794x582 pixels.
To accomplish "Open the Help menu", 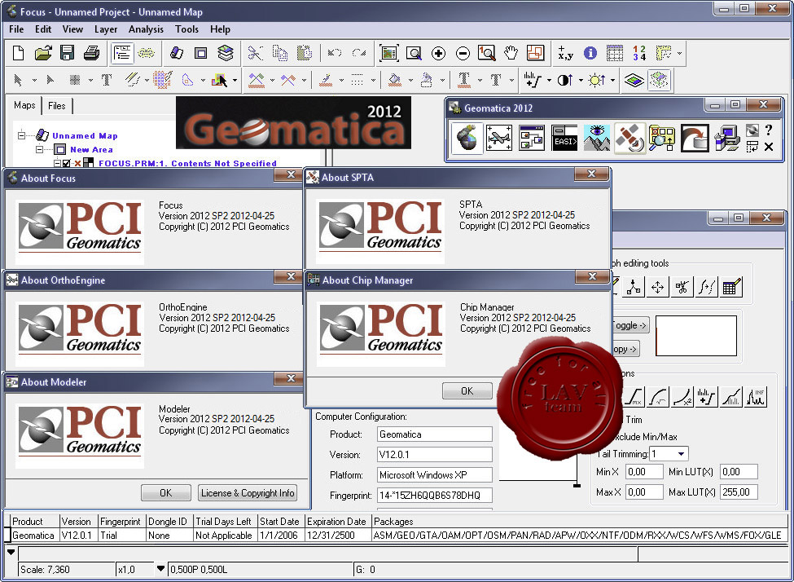I will point(220,29).
